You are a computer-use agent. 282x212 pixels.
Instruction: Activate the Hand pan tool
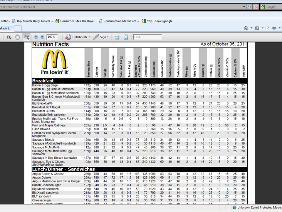coord(17,37)
